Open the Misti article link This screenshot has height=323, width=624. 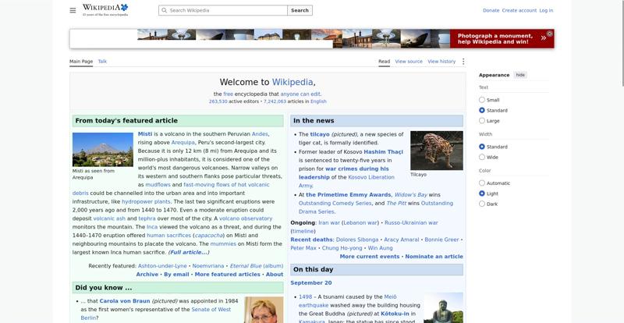coord(145,134)
